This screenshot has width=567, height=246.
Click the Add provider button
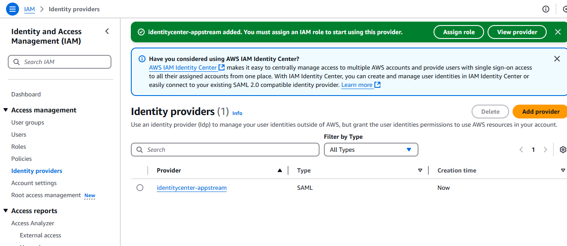[541, 112]
